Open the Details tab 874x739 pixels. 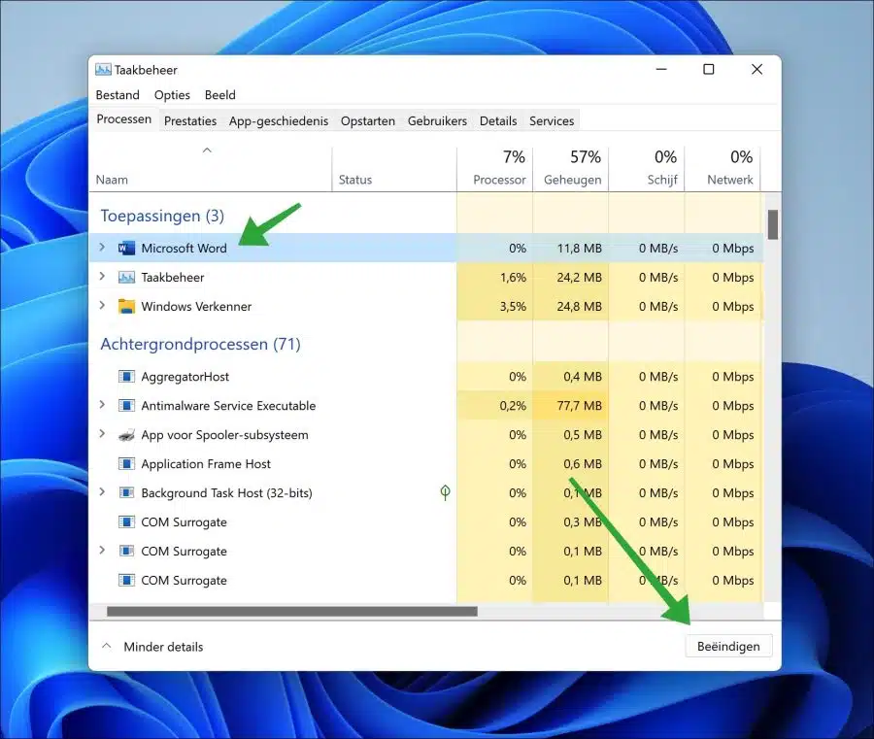(x=498, y=121)
